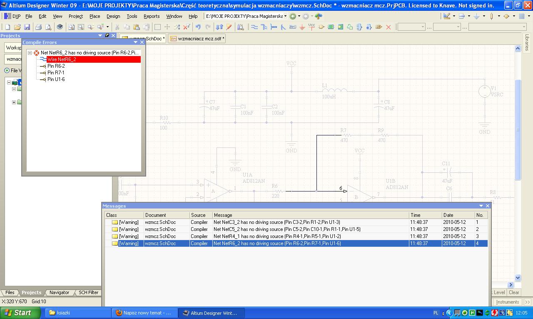The image size is (533, 319).
Task: Place a GND power port
Action: click(302, 27)
